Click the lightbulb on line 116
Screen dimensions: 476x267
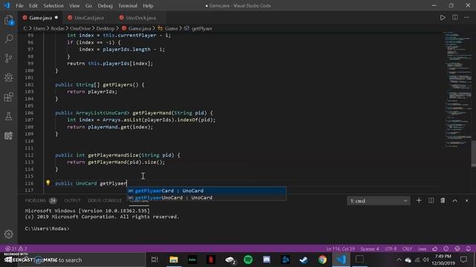[48, 182]
